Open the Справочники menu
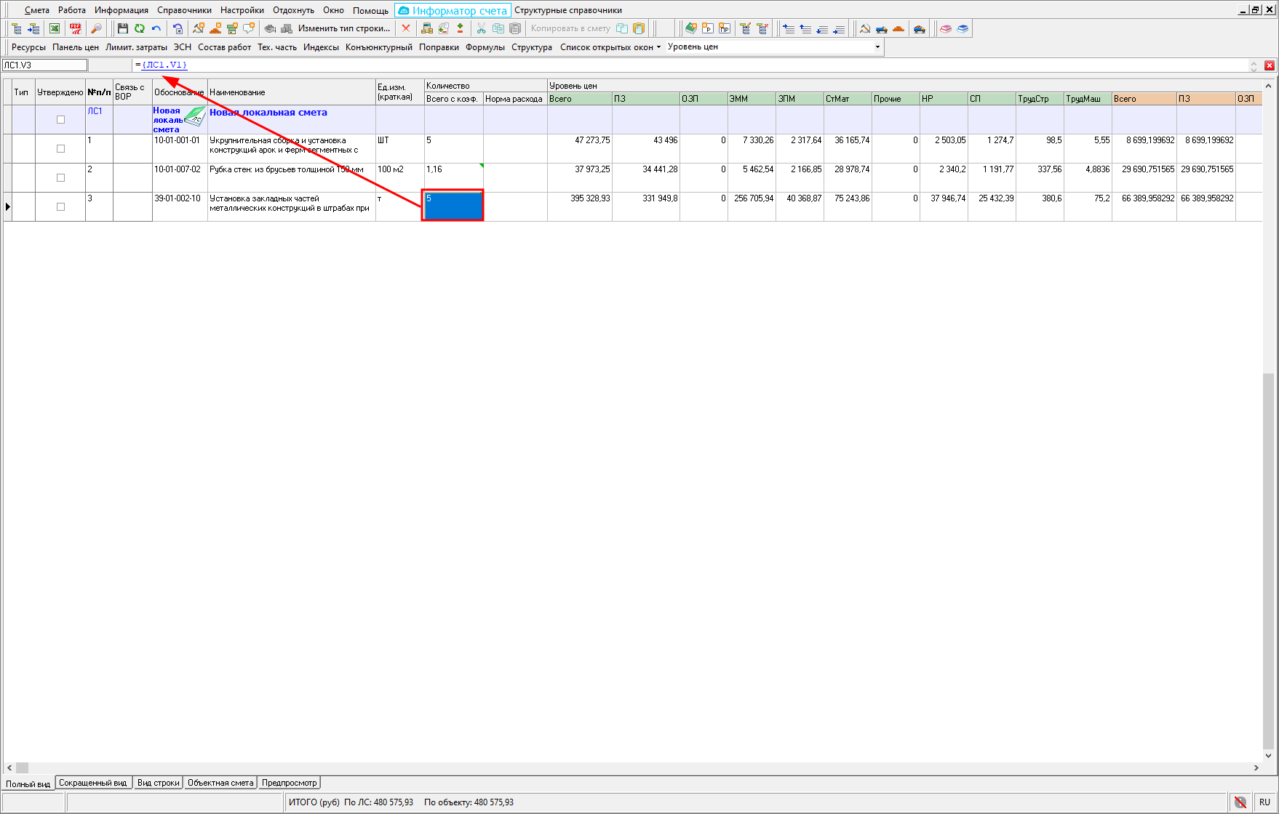1279x814 pixels. [184, 10]
